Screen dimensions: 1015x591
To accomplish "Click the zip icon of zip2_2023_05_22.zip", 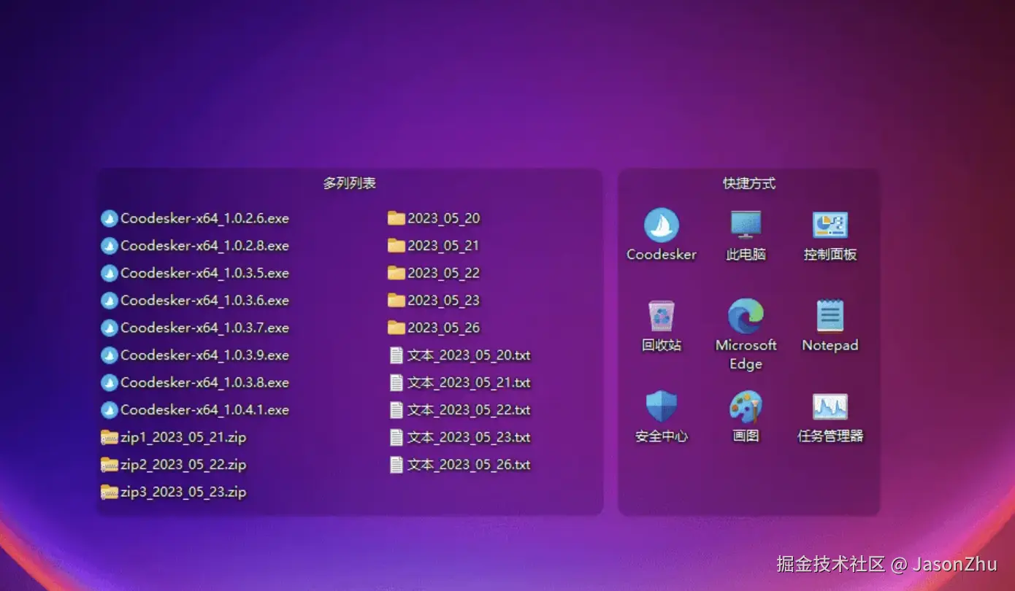I will pos(110,465).
